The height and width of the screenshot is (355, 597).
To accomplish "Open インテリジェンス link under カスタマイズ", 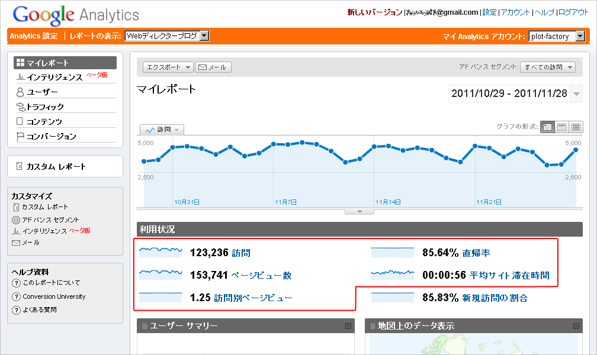I will 44,231.
